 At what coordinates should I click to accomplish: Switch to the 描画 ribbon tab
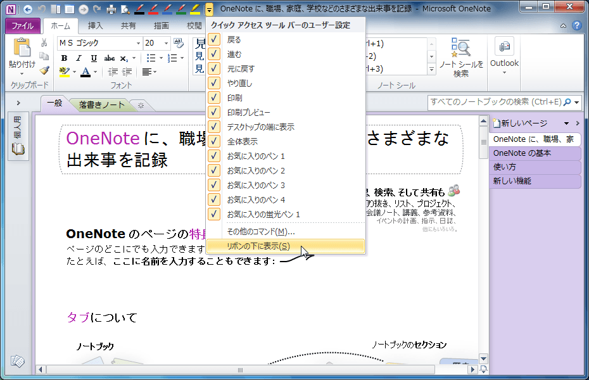click(x=161, y=25)
